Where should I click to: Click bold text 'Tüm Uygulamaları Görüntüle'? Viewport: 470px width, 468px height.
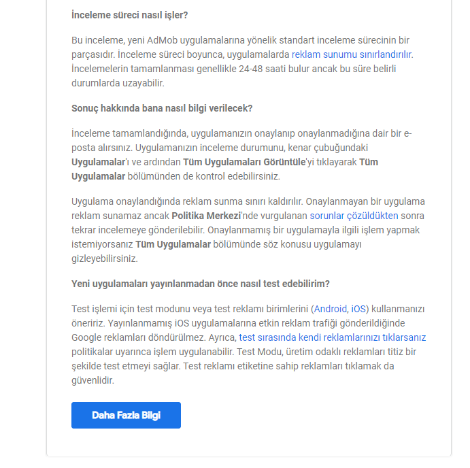pos(244,162)
